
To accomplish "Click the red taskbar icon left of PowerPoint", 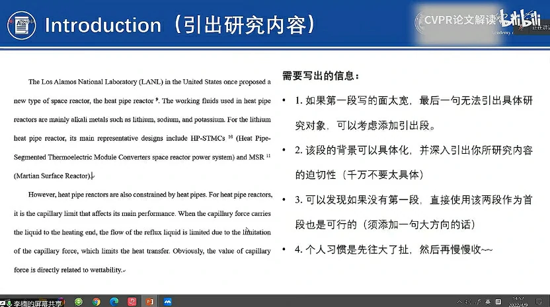I will [132, 302].
